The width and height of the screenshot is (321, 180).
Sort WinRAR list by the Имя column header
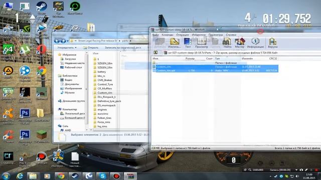[169, 58]
